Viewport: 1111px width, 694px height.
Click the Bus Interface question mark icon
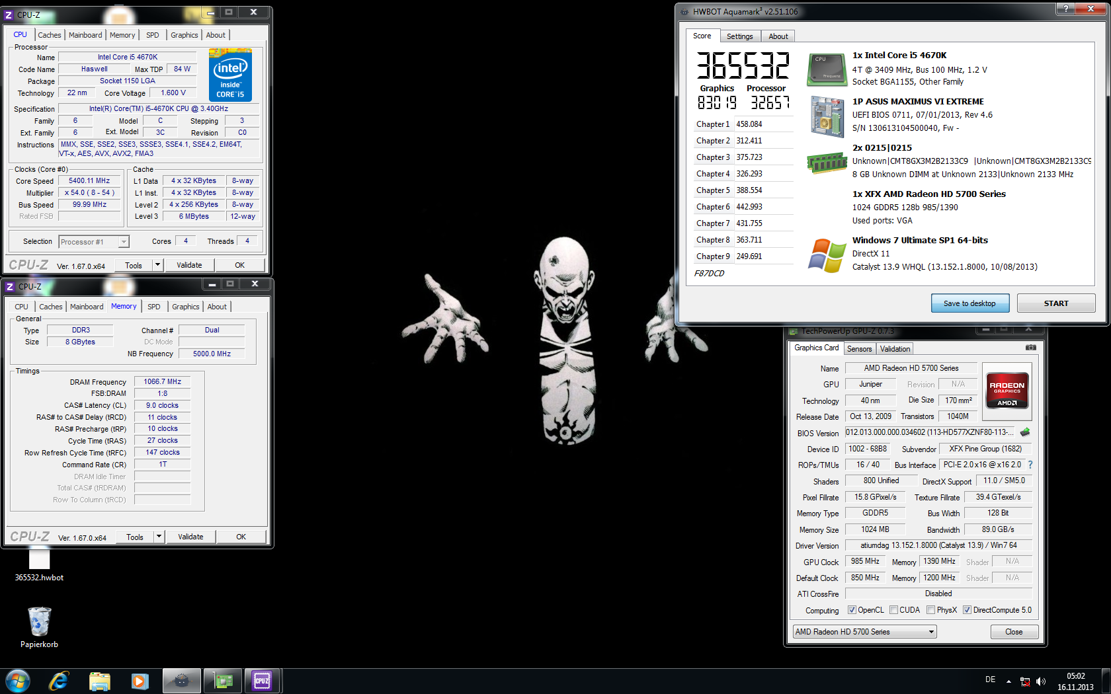1030,465
